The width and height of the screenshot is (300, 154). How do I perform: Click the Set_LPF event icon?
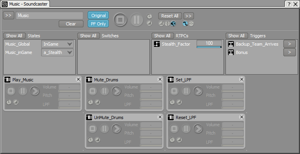click(x=171, y=80)
